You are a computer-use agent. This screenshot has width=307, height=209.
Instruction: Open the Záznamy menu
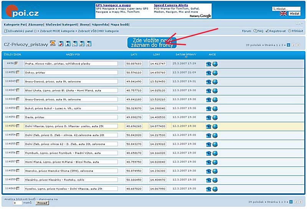click(35, 25)
